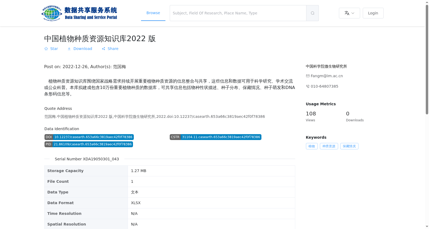Click the Data Format value XLSX
Screen dimensions: 429x229
pos(136,203)
